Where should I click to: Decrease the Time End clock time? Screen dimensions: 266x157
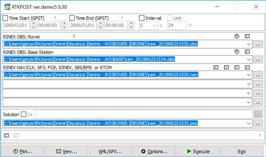click(x=131, y=27)
